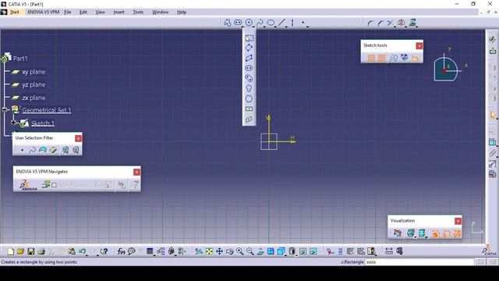499x281 pixels.
Task: Open the File menu
Action: coord(68,12)
